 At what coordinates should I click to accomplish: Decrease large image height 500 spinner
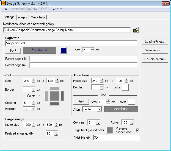(x=56, y=126)
